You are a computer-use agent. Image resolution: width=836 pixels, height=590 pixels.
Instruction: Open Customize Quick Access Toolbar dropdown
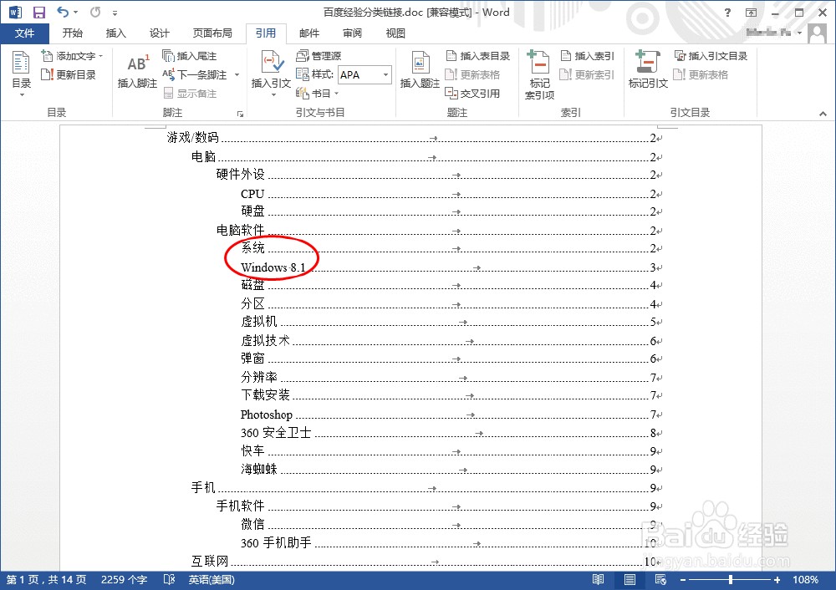coord(115,13)
